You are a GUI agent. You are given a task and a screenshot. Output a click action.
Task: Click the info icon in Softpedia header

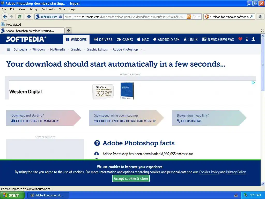tap(247, 39)
